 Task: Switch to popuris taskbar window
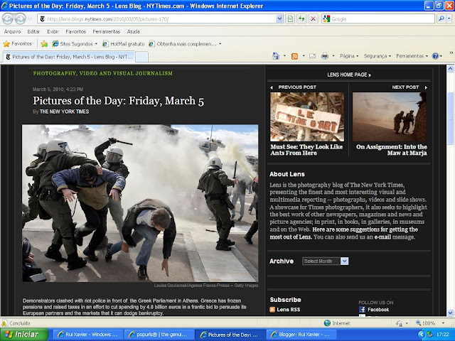click(x=158, y=335)
